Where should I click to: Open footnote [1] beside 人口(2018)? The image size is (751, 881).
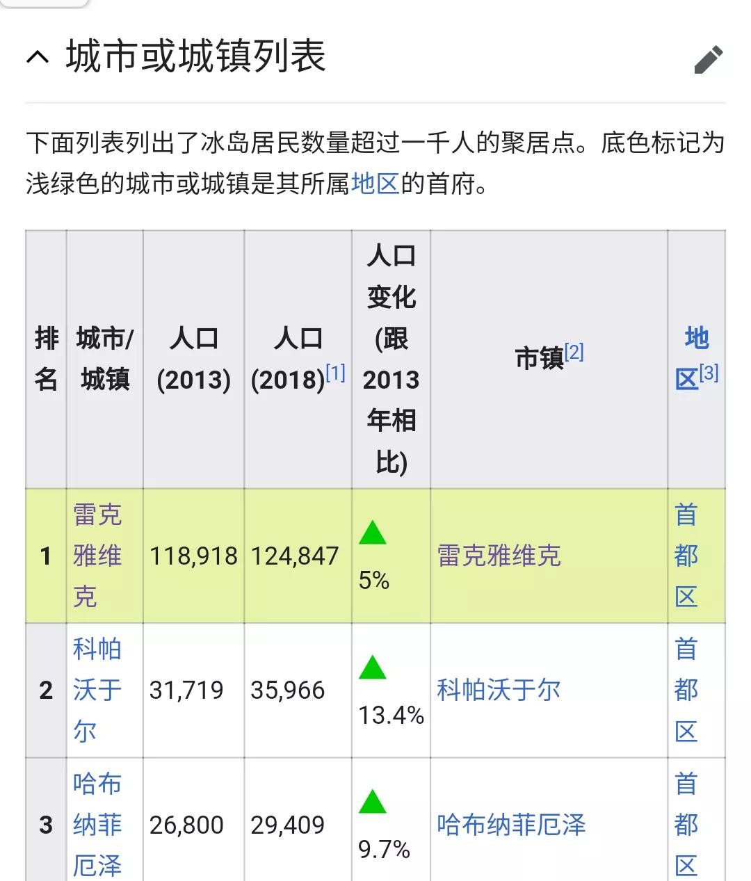[x=335, y=373]
